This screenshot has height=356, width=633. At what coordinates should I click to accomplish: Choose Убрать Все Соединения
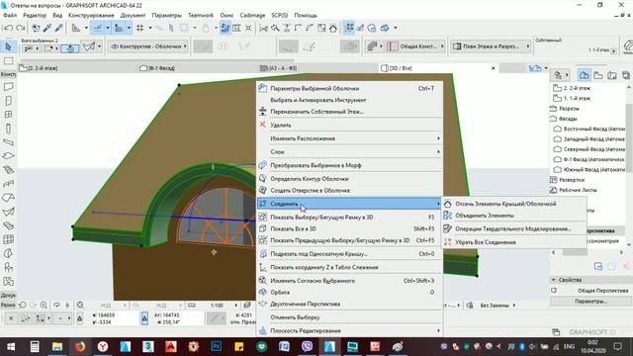coord(514,242)
